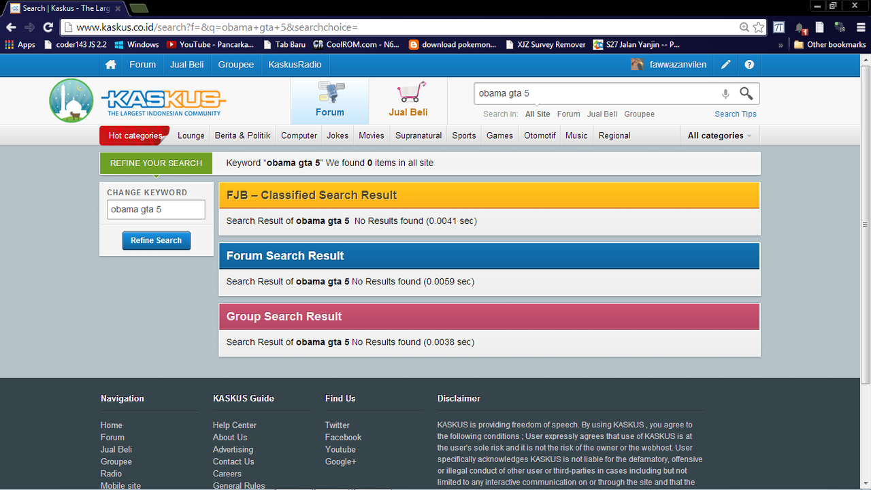The height and width of the screenshot is (490, 871).
Task: Select Regional category
Action: pyautogui.click(x=614, y=135)
